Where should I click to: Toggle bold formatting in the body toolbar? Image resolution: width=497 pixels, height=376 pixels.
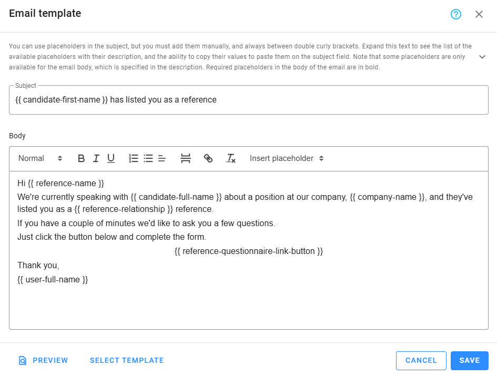pos(81,158)
